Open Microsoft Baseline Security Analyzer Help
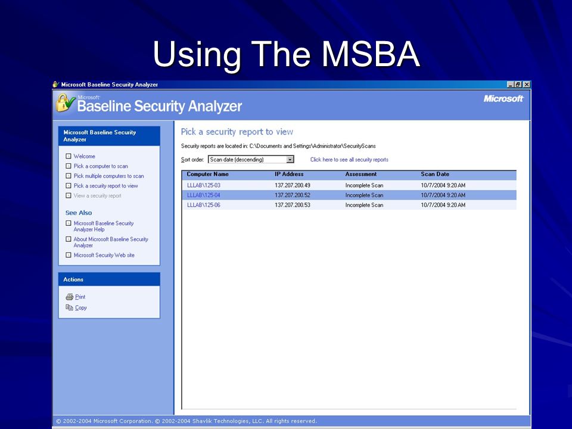The image size is (572, 429). coord(104,226)
